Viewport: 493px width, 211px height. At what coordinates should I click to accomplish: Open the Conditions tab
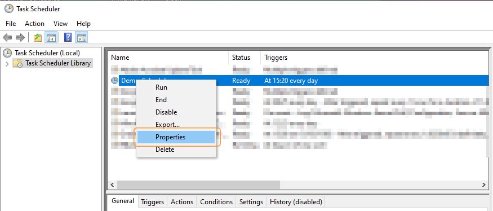pos(216,202)
